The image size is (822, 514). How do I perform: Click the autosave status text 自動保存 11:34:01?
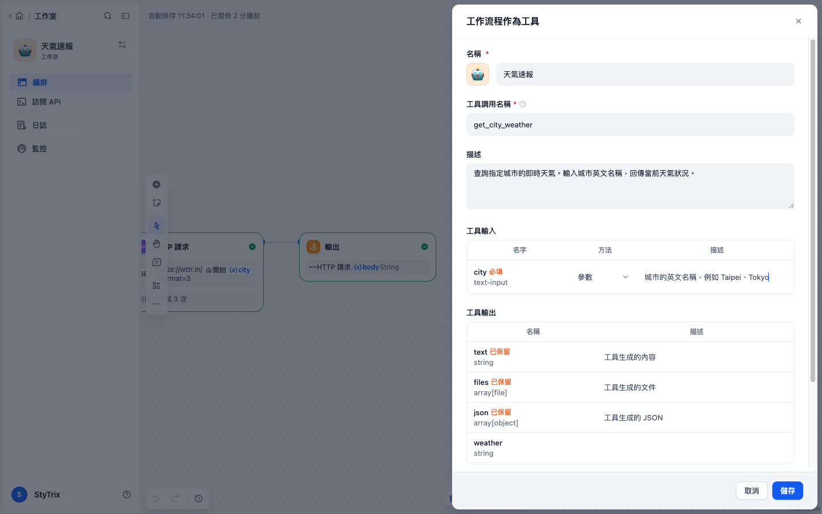coord(176,16)
